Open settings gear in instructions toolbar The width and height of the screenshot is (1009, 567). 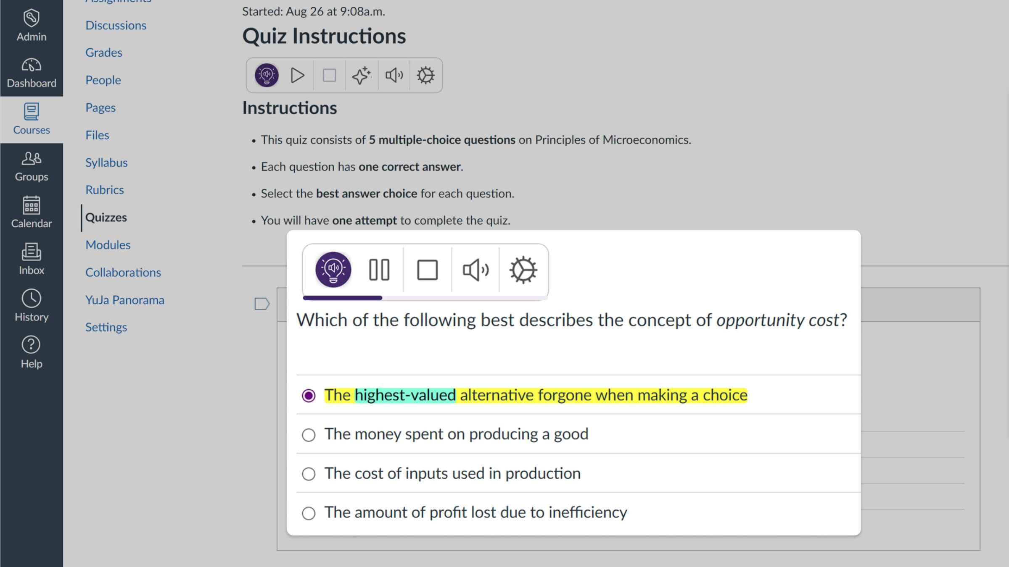point(425,76)
